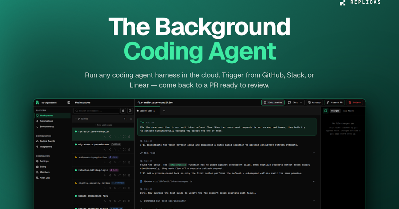Click the trash icon on nightly-security-review row
The height and width of the screenshot is (209, 399).
[x=129, y=188]
